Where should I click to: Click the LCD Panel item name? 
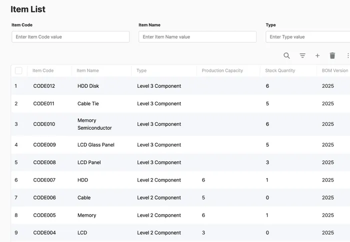89,163
